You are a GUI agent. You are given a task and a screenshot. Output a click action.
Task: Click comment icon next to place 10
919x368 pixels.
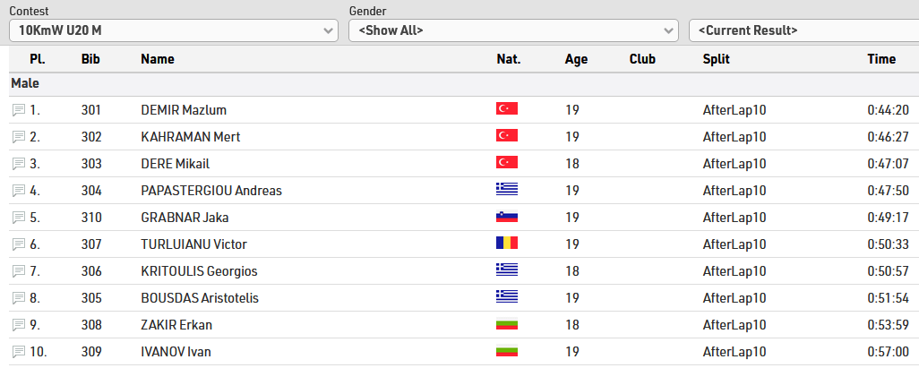click(19, 353)
